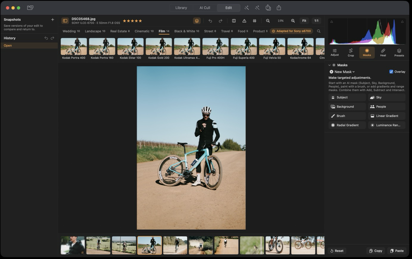Open the Heal tool tab
Viewport: 412px width, 259px height.
383,53
